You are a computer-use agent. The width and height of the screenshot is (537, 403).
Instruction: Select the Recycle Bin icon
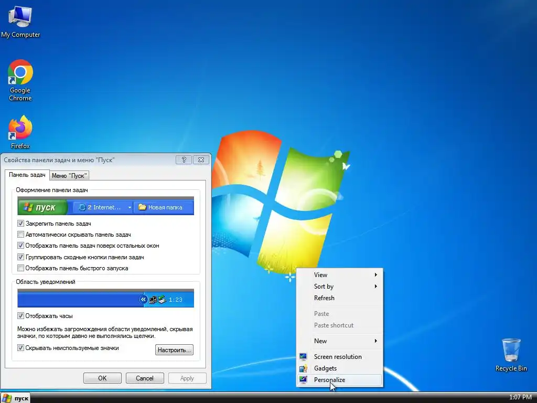[511, 355]
